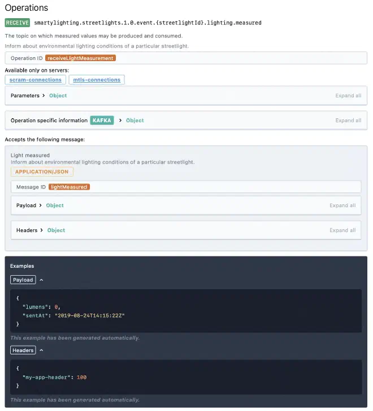
Task: Click the Object label next to Parameters
Action: tap(58, 96)
